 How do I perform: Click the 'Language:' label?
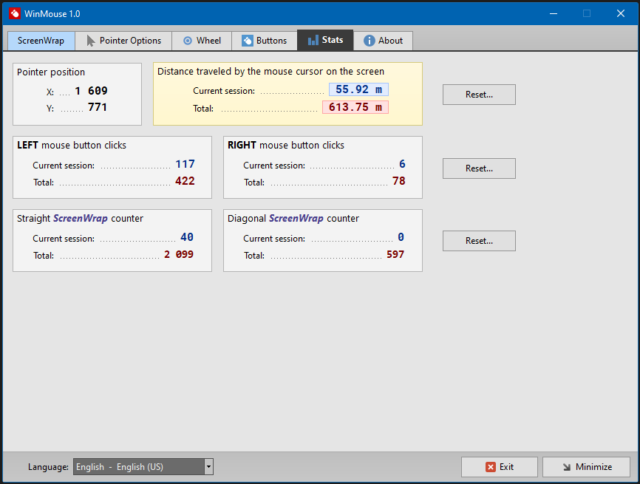[x=48, y=467]
